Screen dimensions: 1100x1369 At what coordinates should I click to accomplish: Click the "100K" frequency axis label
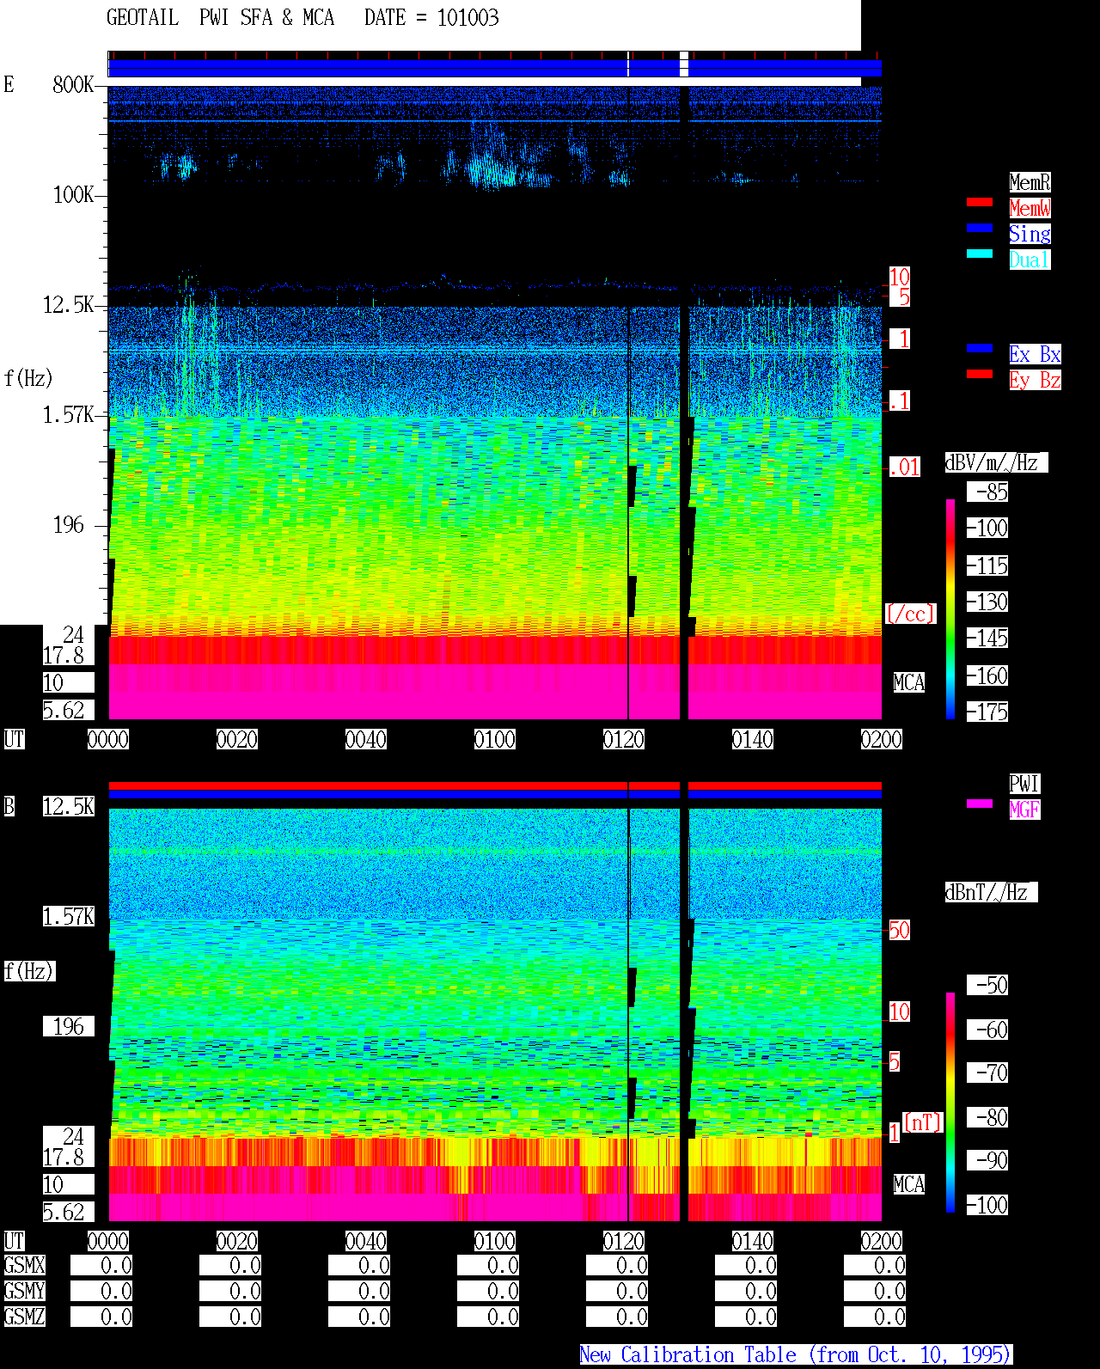73,195
